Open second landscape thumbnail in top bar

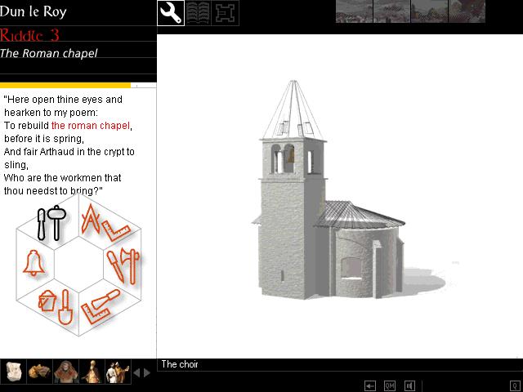pyautogui.click(x=391, y=11)
